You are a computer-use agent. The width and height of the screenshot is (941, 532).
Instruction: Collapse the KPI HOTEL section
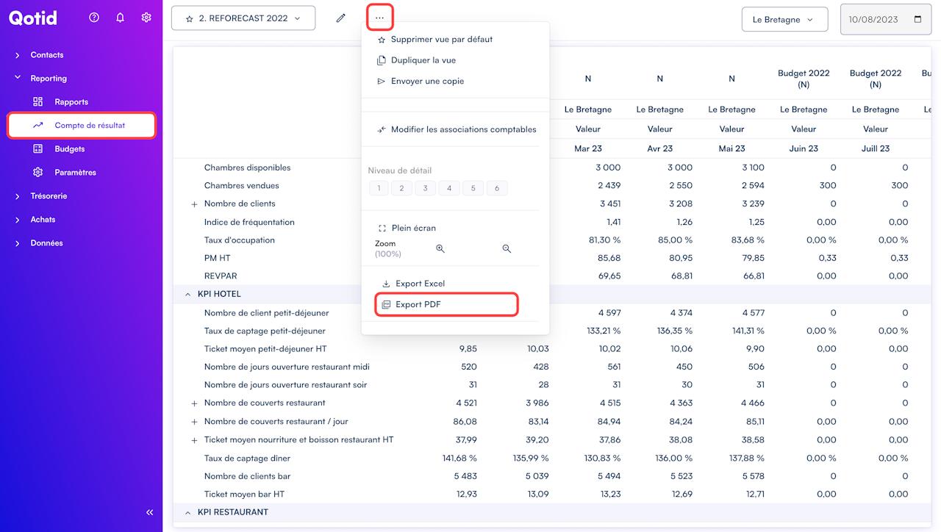point(188,294)
